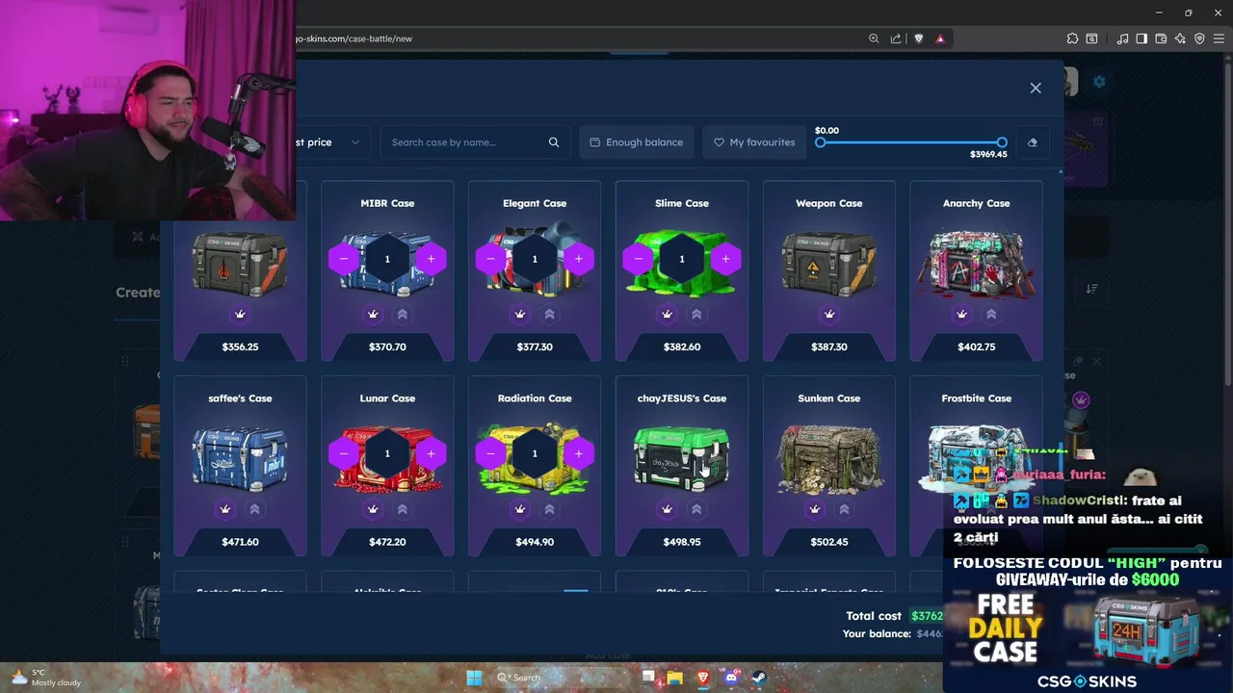This screenshot has height=693, width=1233.
Task: Click the browser zoom magnifier icon
Action: coord(874,38)
